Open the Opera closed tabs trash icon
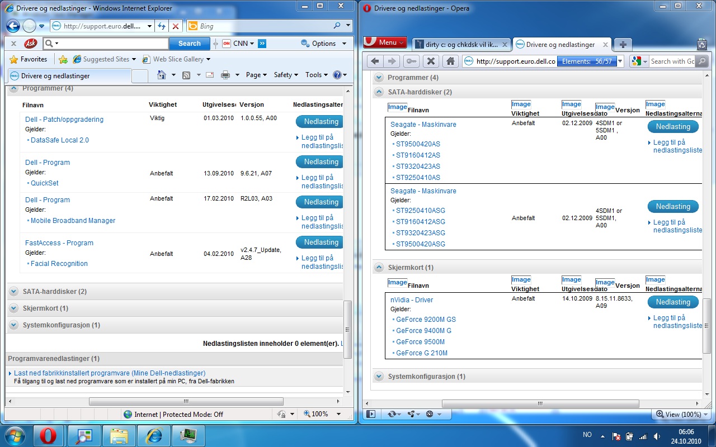716x447 pixels. (x=702, y=45)
